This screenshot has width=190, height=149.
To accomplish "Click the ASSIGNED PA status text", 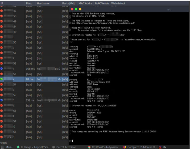I will tap(93, 61).
